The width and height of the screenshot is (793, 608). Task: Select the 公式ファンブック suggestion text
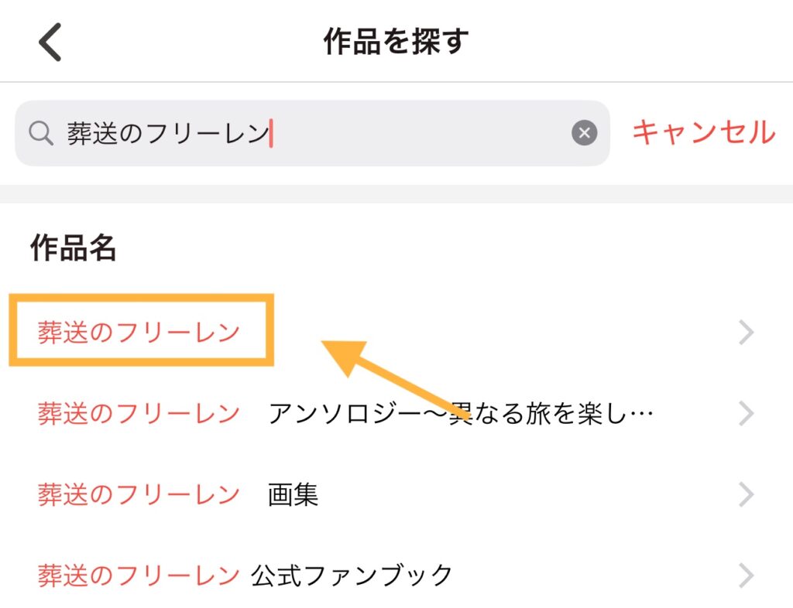click(x=352, y=576)
